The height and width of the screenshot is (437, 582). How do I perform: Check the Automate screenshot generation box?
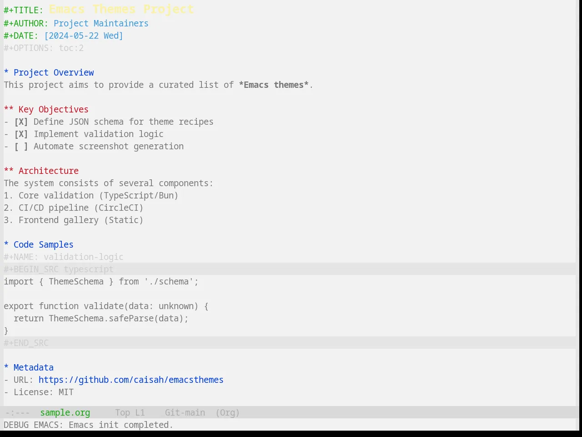coord(21,146)
